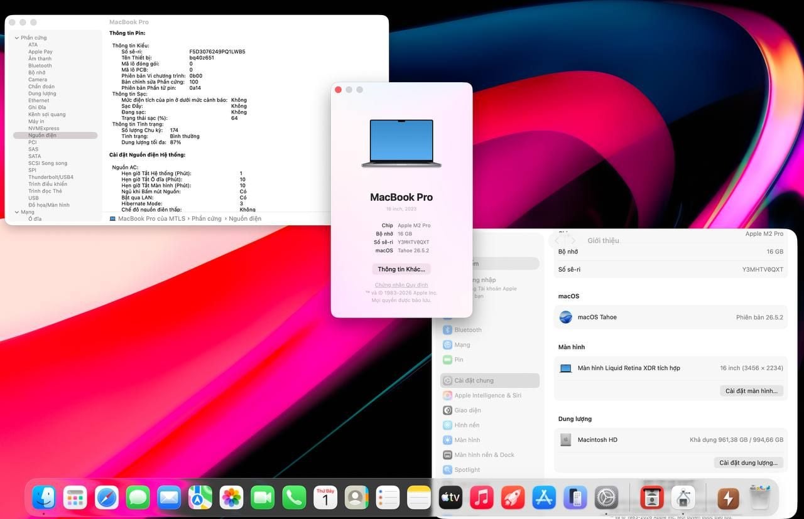Open the green Phone app in Dock
This screenshot has width=804, height=519.
click(294, 498)
